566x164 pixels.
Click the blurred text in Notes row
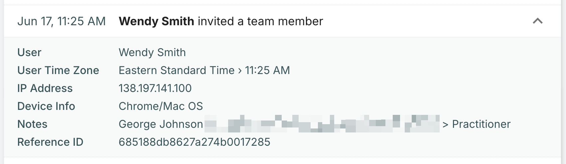322,123
